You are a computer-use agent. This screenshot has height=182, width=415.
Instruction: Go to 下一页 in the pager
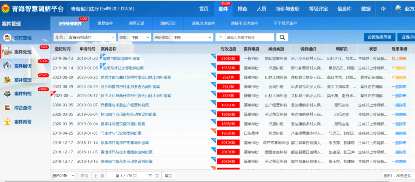[x=153, y=176]
